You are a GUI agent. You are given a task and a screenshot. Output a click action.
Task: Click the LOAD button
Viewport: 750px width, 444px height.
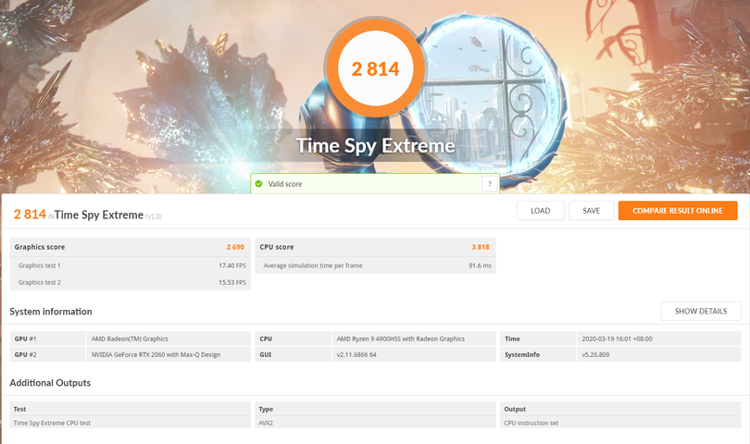[x=541, y=211]
